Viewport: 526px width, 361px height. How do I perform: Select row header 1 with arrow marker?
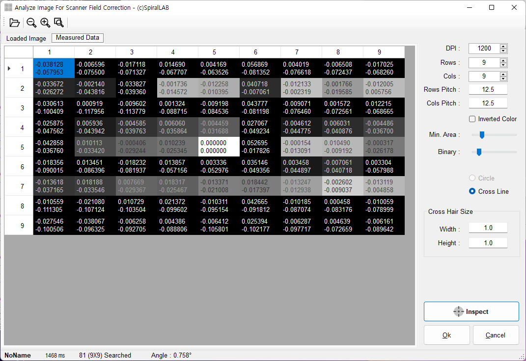(19, 68)
